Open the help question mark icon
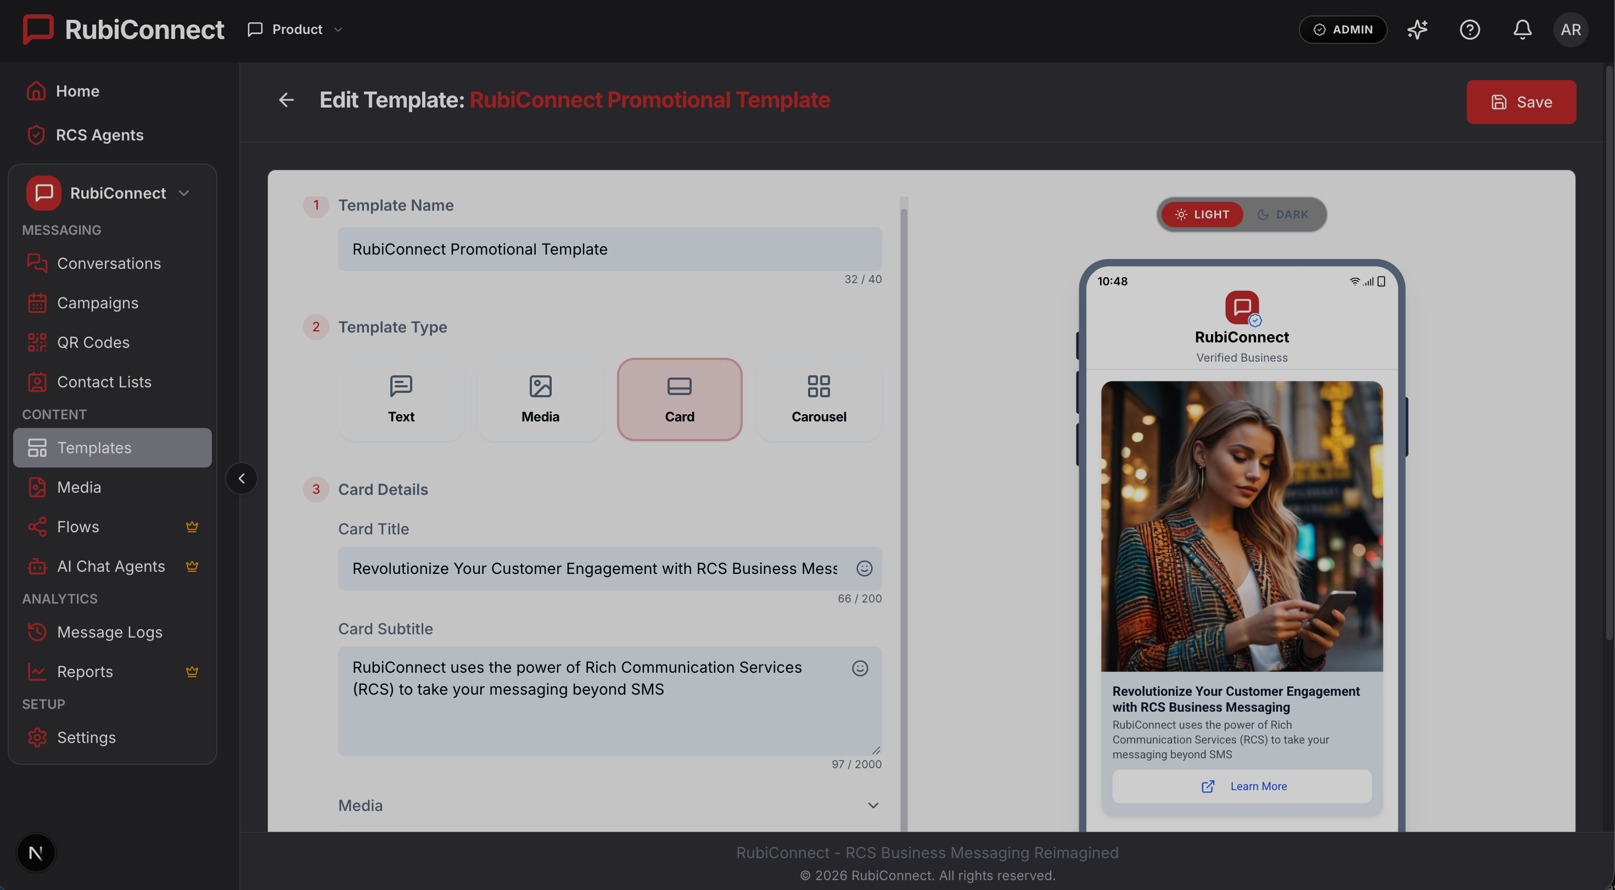 point(1470,30)
